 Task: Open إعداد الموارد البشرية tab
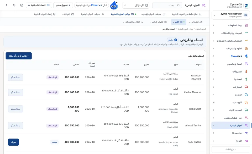tap(45, 14)
